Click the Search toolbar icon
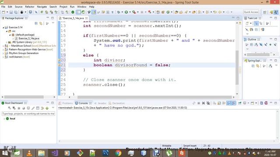Screen dimensions: 280x157 (x=186, y=12)
